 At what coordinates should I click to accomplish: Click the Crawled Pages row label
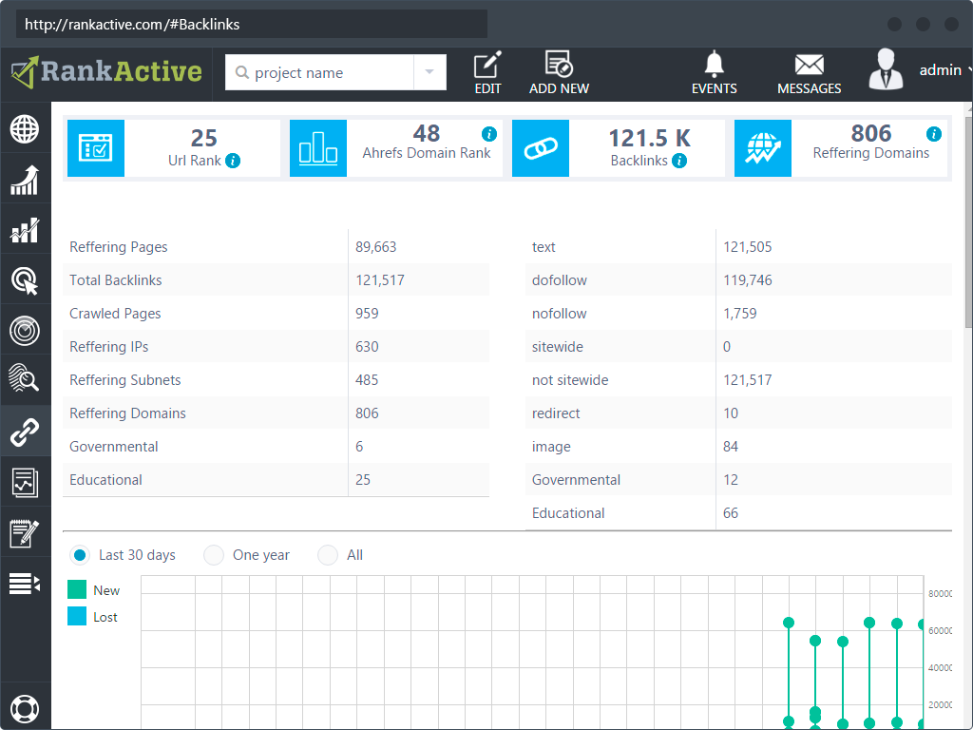click(115, 314)
